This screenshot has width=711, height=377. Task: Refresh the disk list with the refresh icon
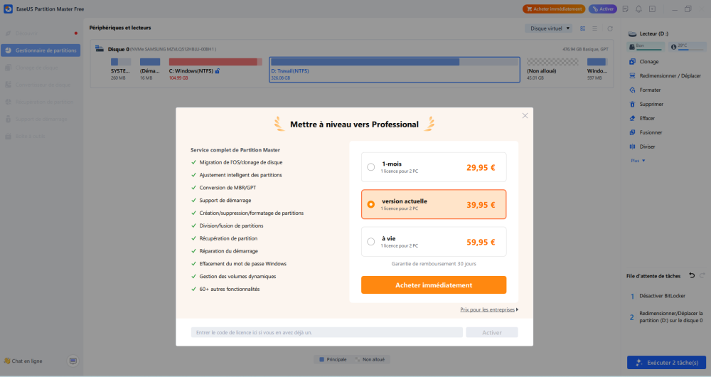[609, 28]
